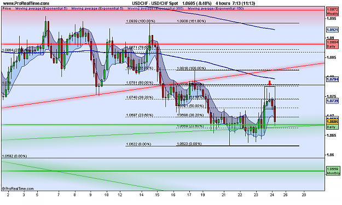Click the 1.0622 (0.00%) Fibonacci label
The height and width of the screenshot is (205, 342).
(x=138, y=144)
